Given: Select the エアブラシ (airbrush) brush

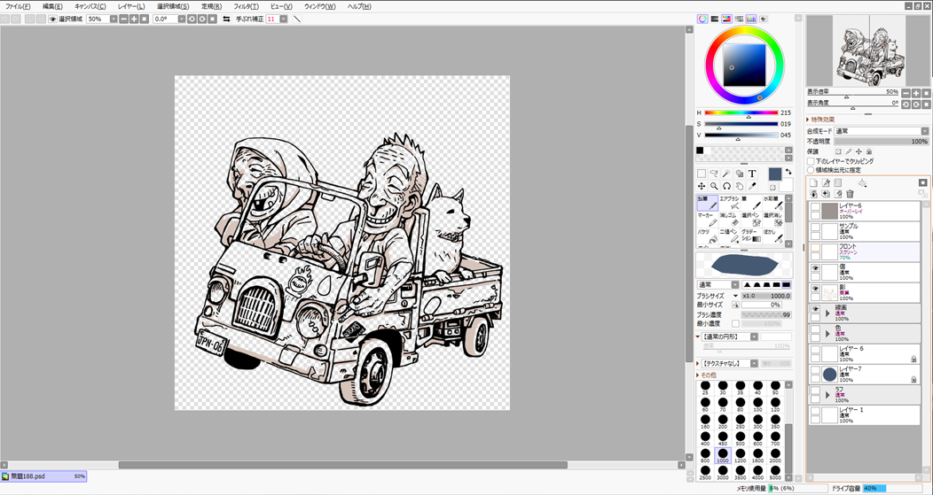Looking at the screenshot, I should pos(729,204).
